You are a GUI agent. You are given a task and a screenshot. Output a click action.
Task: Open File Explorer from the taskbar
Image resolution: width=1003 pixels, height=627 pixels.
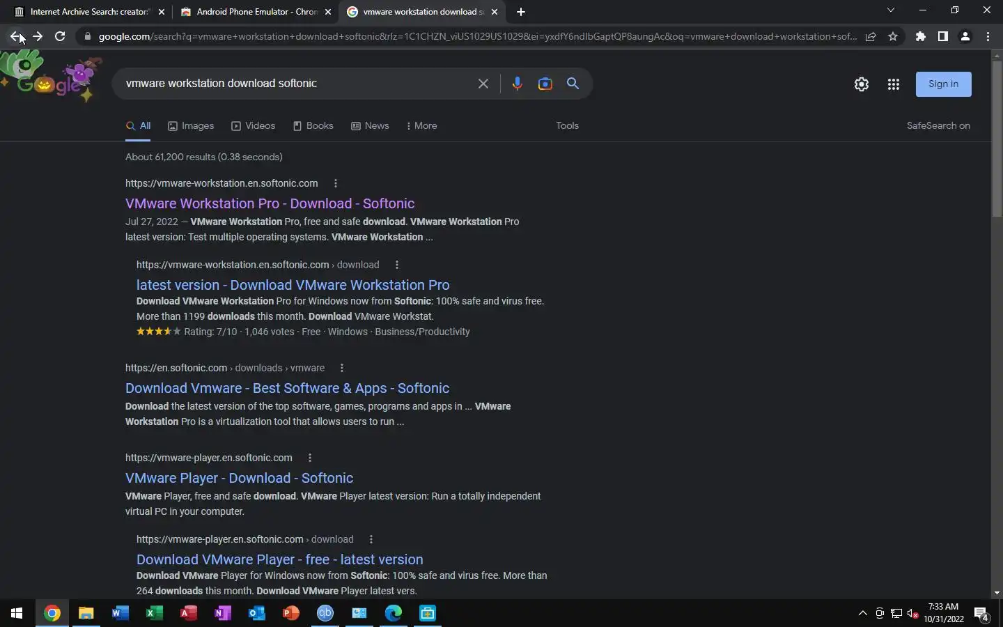tap(86, 613)
